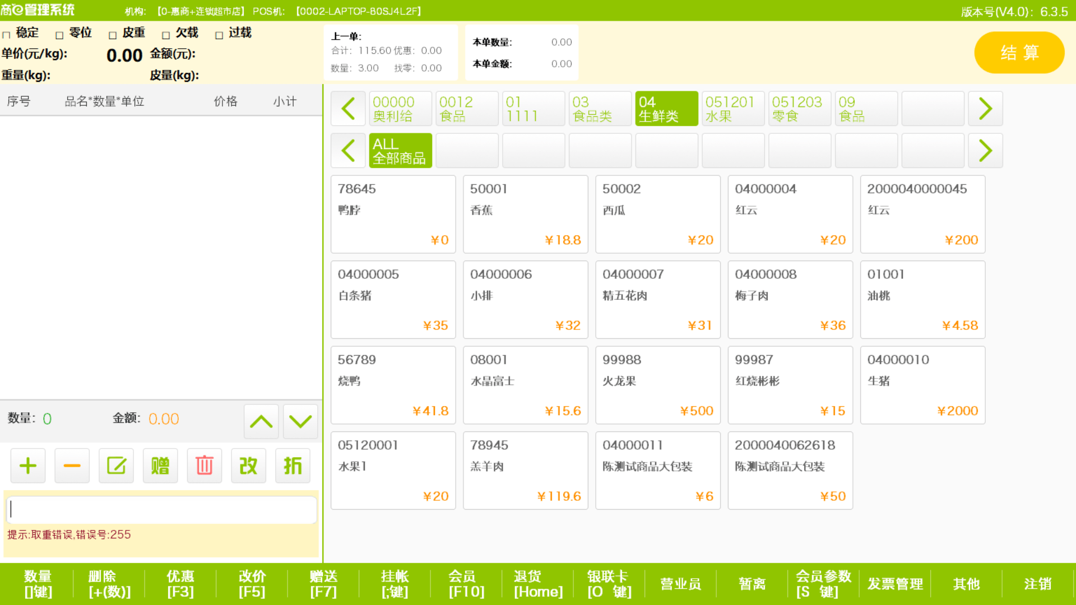The height and width of the screenshot is (605, 1076).
Task: Toggle the 零位 checkbox
Action: (x=59, y=35)
